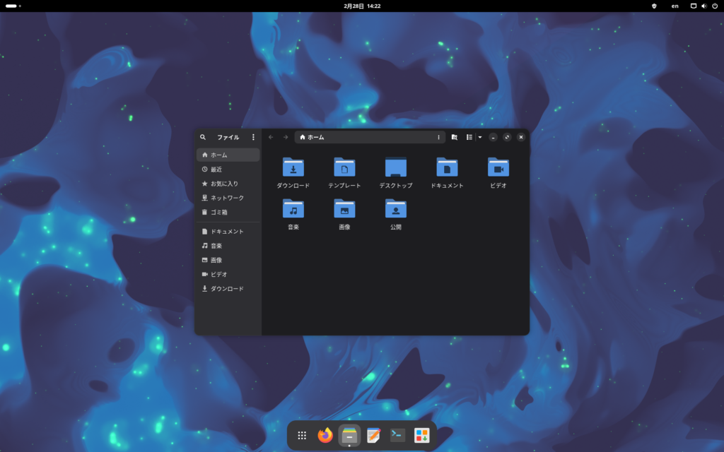
Task: Click the back navigation arrow
Action: click(271, 137)
